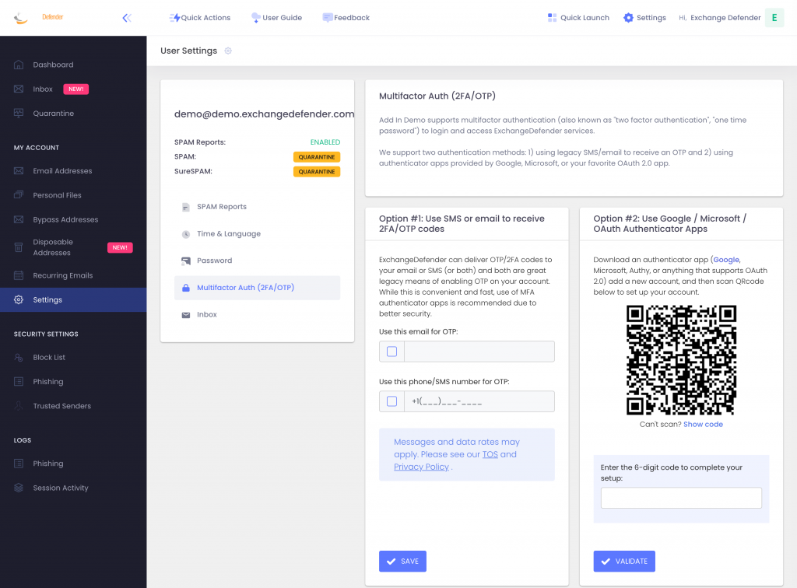Click the ExchangeDefender logo icon
The height and width of the screenshot is (588, 797).
point(20,19)
